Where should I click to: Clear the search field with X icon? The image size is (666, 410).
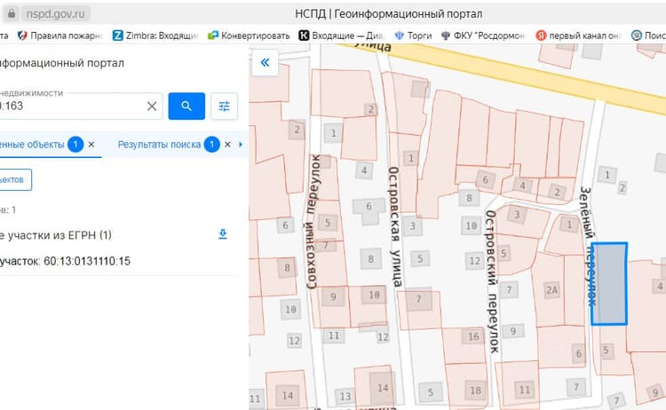(x=152, y=106)
